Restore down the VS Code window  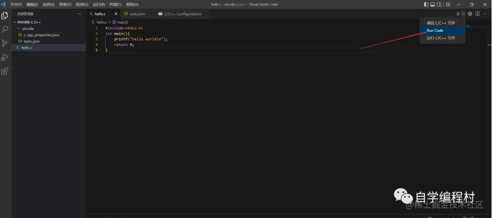coord(472,4)
